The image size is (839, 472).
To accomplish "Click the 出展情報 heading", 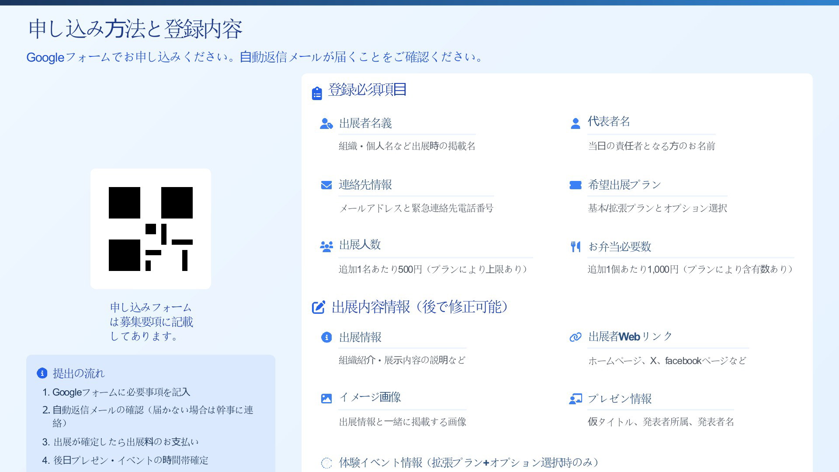I will pyautogui.click(x=360, y=337).
